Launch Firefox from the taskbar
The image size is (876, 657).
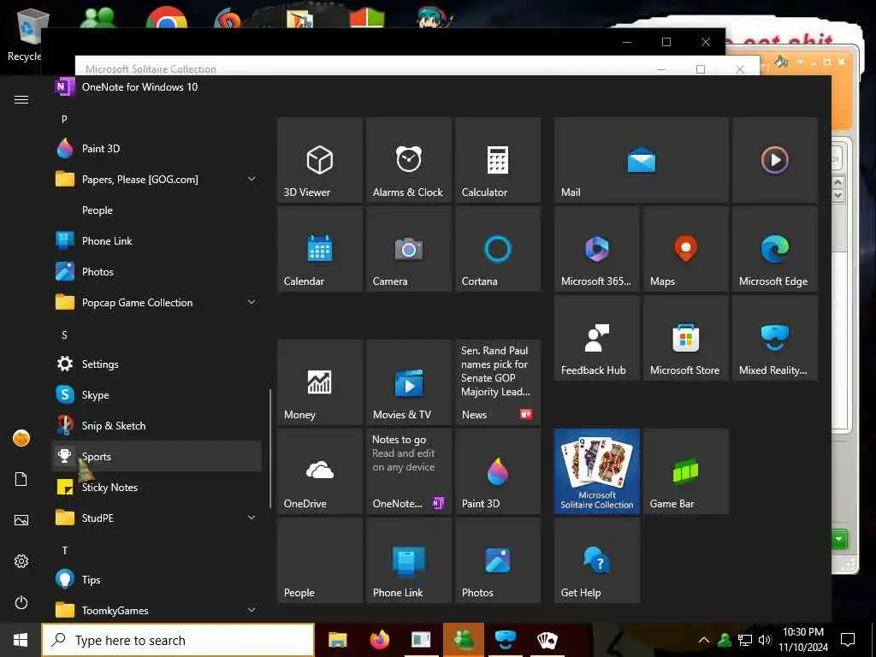pos(379,640)
